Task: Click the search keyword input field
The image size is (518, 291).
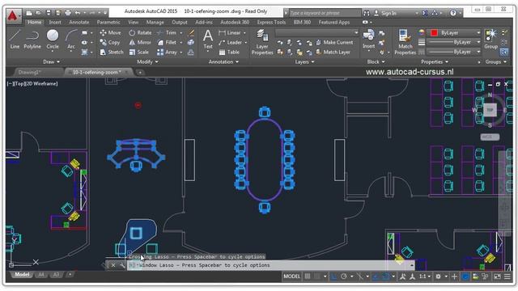Action: click(325, 13)
